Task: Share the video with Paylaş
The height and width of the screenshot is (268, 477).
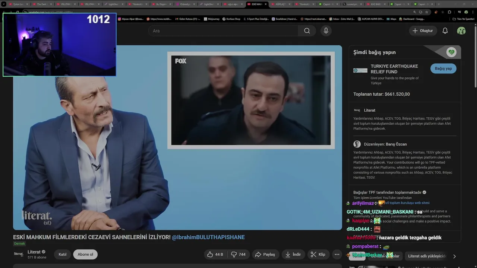Action: (x=265, y=255)
